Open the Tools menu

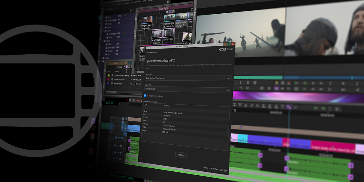point(132,2)
